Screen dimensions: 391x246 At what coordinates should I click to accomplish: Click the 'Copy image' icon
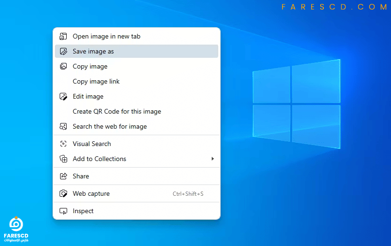[63, 66]
